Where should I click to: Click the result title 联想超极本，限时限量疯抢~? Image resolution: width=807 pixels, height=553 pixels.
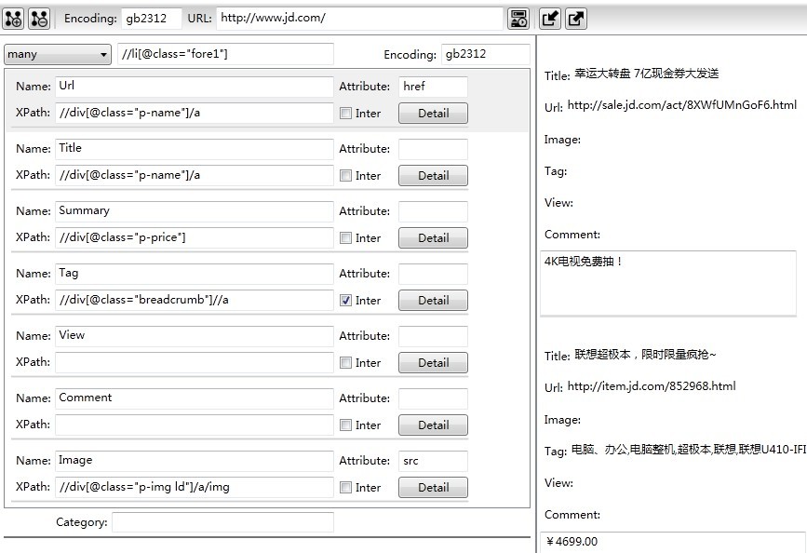[645, 355]
